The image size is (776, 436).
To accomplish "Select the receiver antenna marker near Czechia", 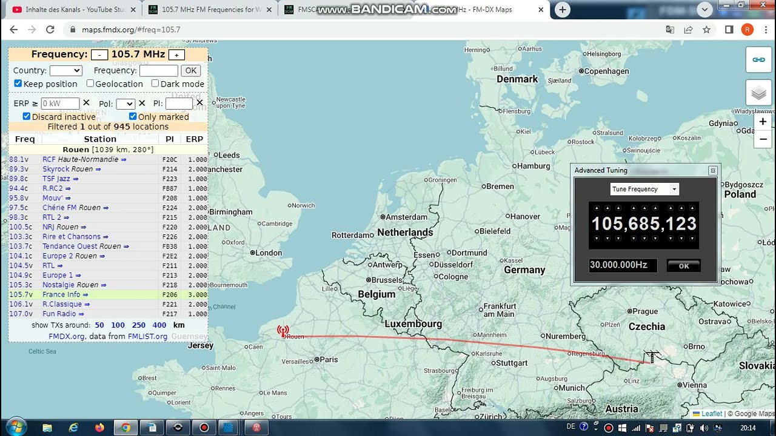I will pos(652,357).
